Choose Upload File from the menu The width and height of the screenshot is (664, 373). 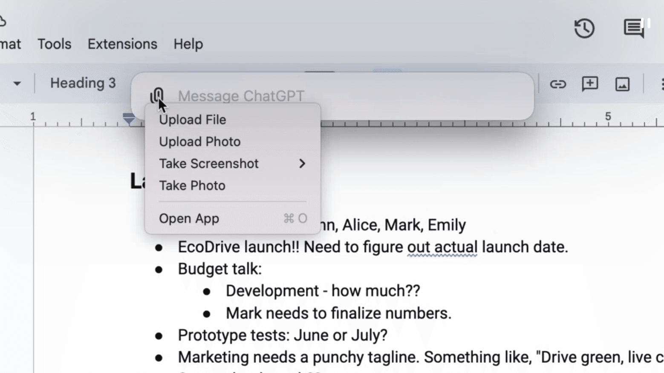(x=193, y=120)
